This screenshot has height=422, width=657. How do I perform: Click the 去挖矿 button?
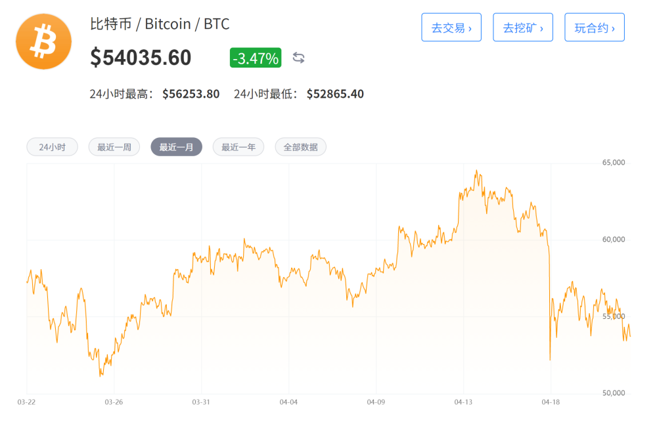[523, 27]
